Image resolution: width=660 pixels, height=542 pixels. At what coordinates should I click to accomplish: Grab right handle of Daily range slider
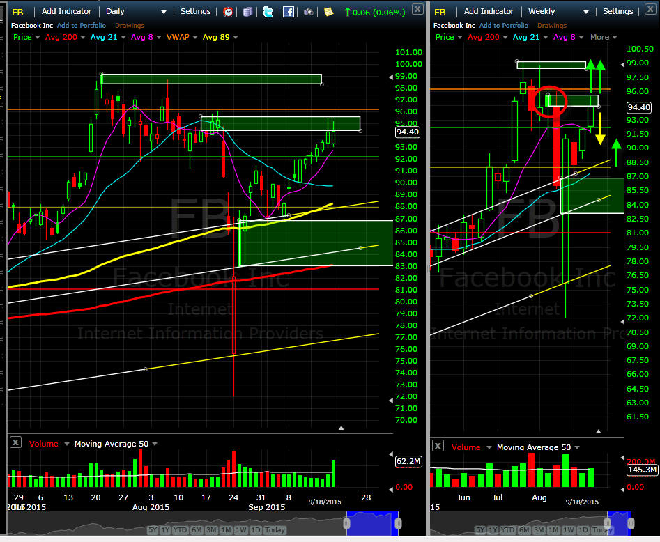[398, 523]
